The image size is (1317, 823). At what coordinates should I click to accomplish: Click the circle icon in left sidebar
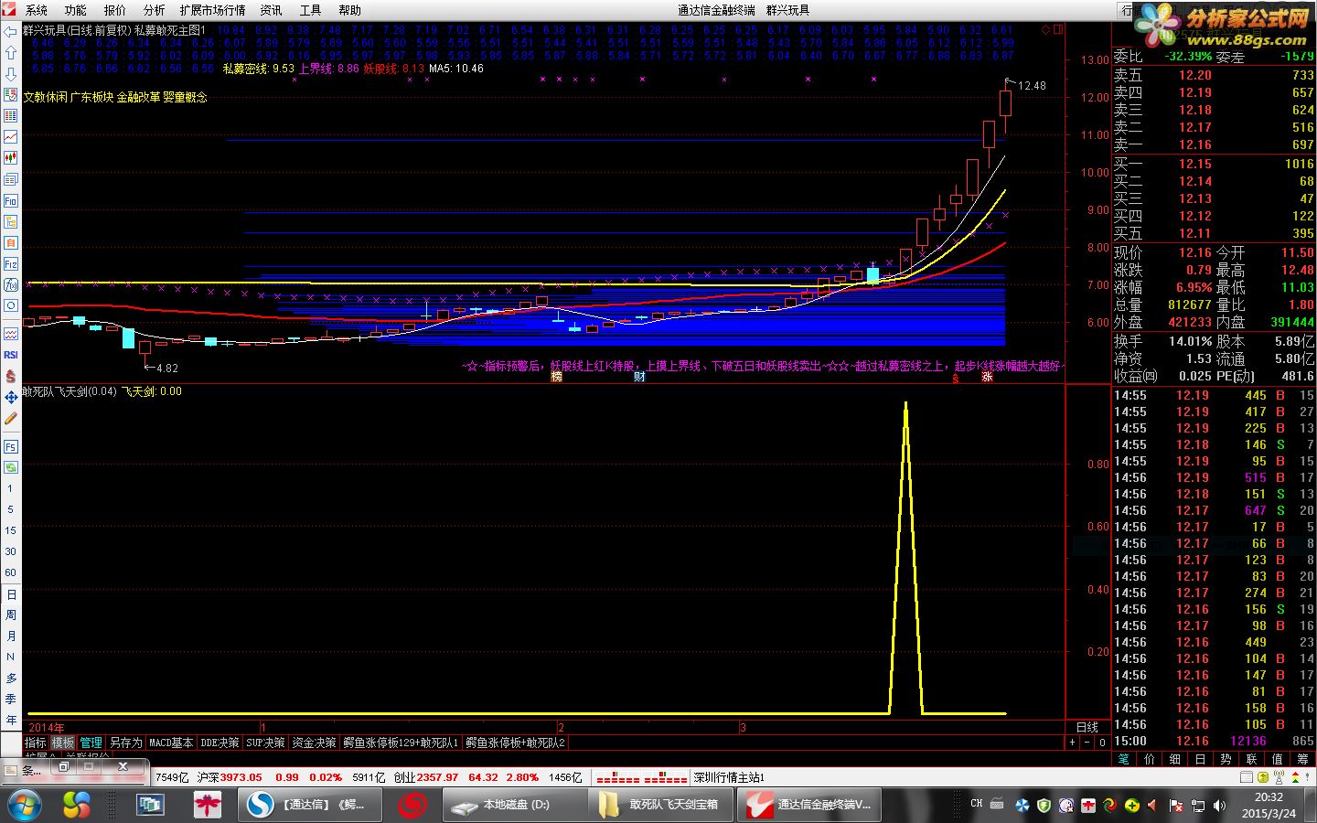pyautogui.click(x=11, y=305)
